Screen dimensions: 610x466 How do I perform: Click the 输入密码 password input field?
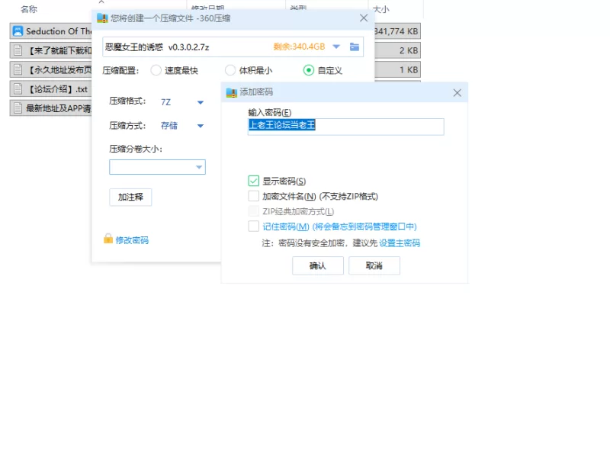[x=346, y=127]
